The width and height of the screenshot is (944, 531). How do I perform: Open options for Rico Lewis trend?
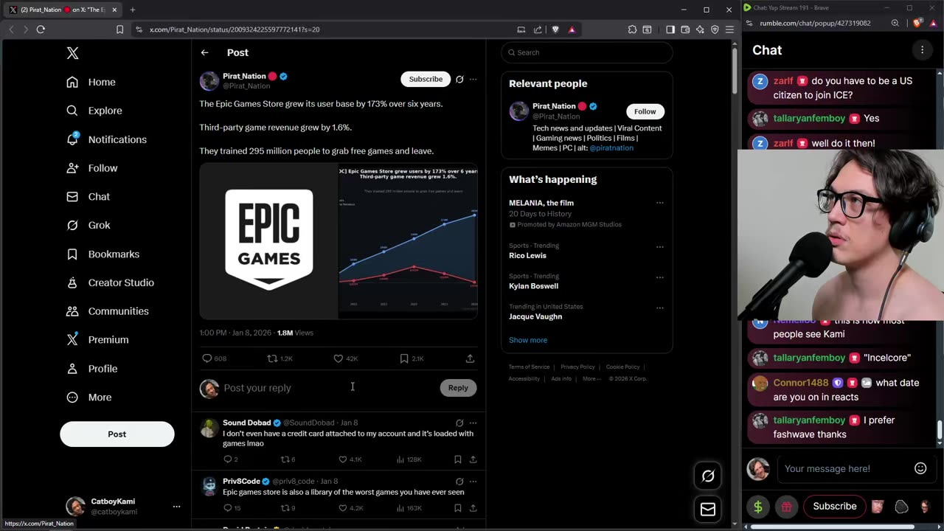660,246
